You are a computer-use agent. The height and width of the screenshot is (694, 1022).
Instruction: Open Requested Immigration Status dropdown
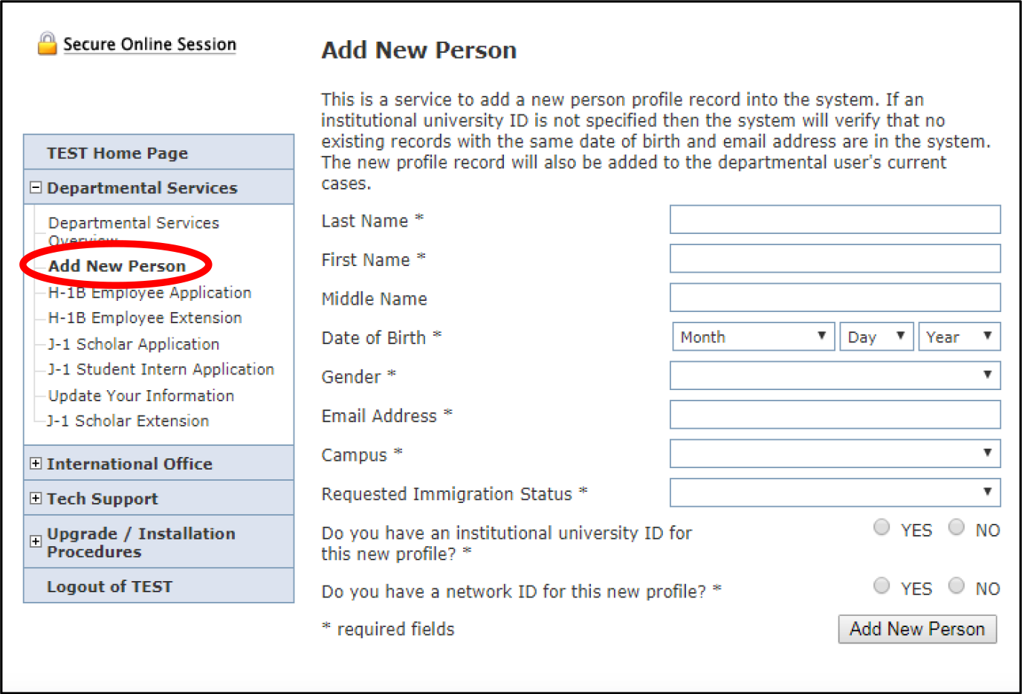pyautogui.click(x=835, y=492)
